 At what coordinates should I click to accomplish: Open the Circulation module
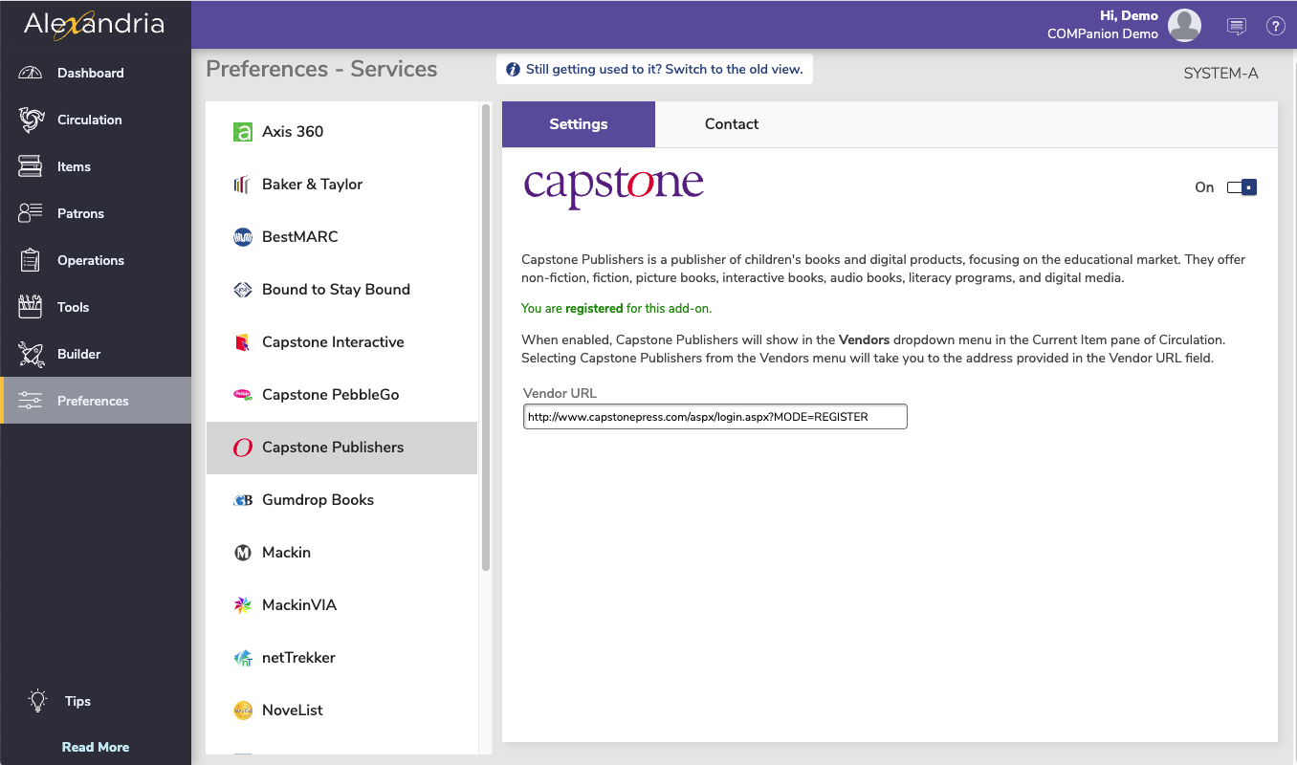(91, 120)
